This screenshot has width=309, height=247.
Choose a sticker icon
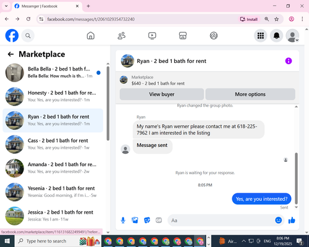tap(147, 220)
